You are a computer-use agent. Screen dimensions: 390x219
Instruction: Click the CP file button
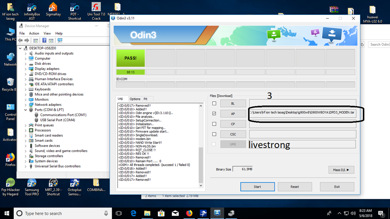(x=233, y=124)
